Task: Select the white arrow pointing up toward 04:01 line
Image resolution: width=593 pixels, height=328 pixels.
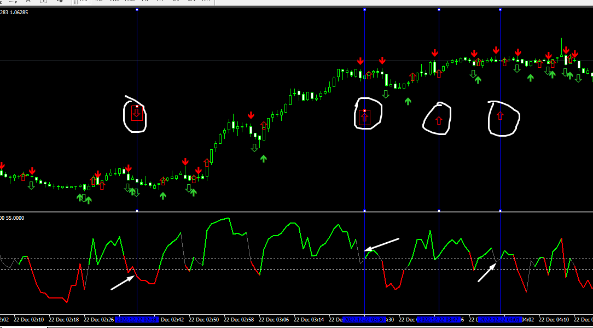Action: click(487, 272)
